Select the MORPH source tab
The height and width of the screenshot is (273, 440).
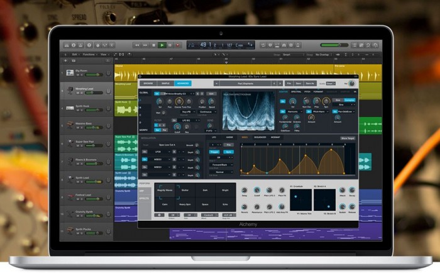click(143, 130)
